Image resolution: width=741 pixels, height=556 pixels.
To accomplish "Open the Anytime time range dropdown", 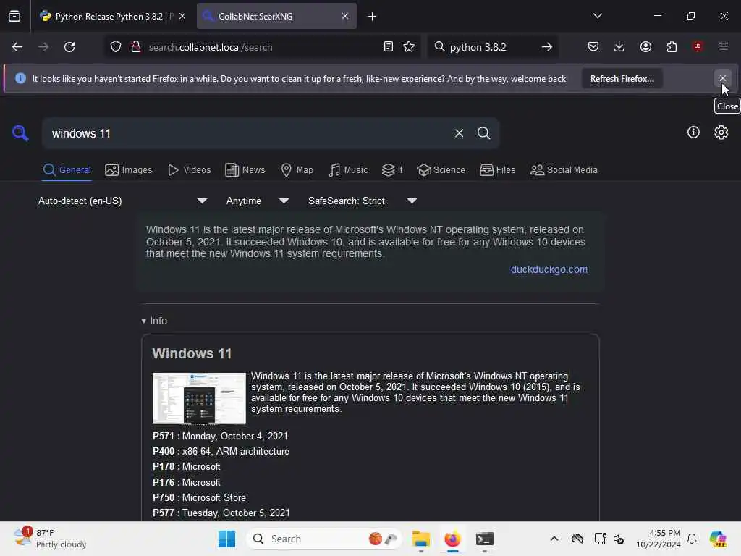I will pyautogui.click(x=258, y=201).
